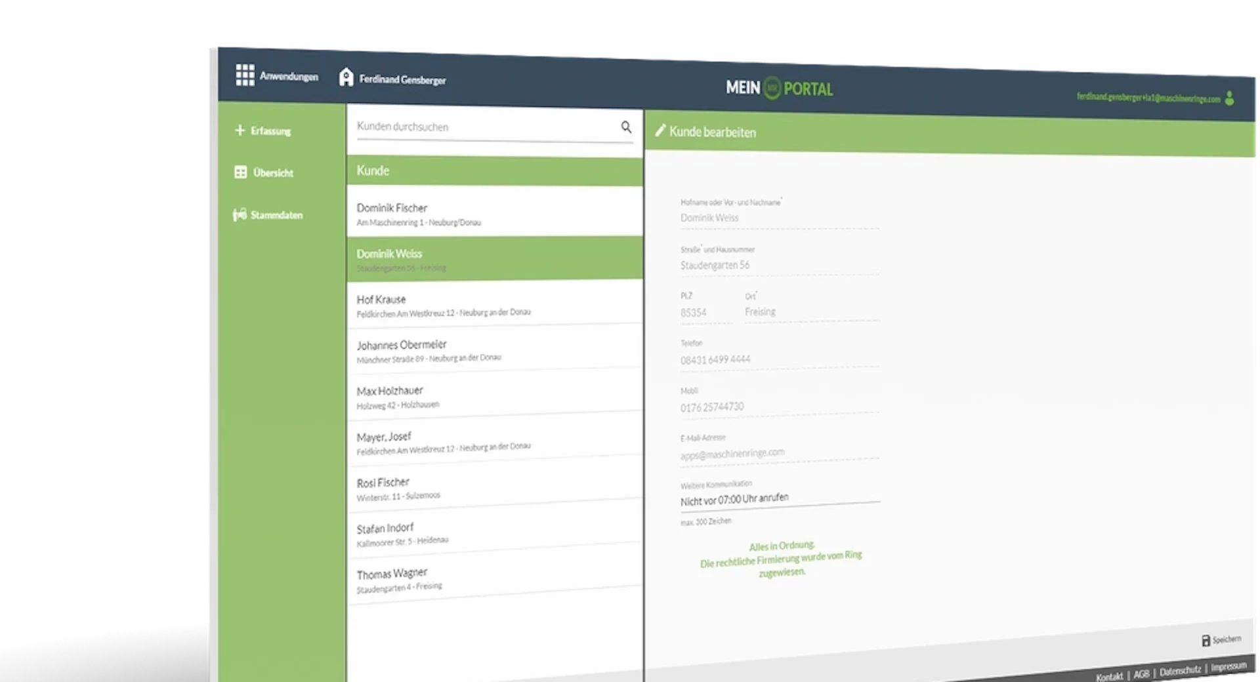This screenshot has width=1260, height=682.
Task: Open the Kontakt footer link
Action: 1109,676
